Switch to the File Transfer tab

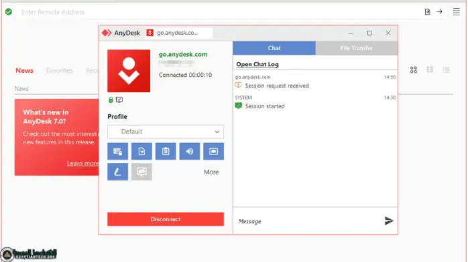[x=357, y=48]
